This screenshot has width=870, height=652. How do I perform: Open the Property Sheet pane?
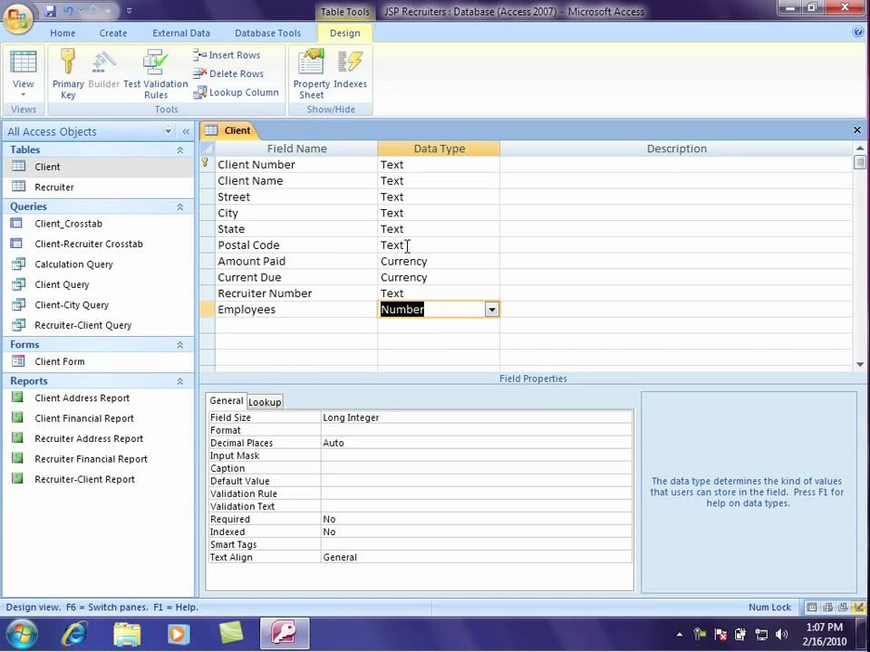(311, 73)
